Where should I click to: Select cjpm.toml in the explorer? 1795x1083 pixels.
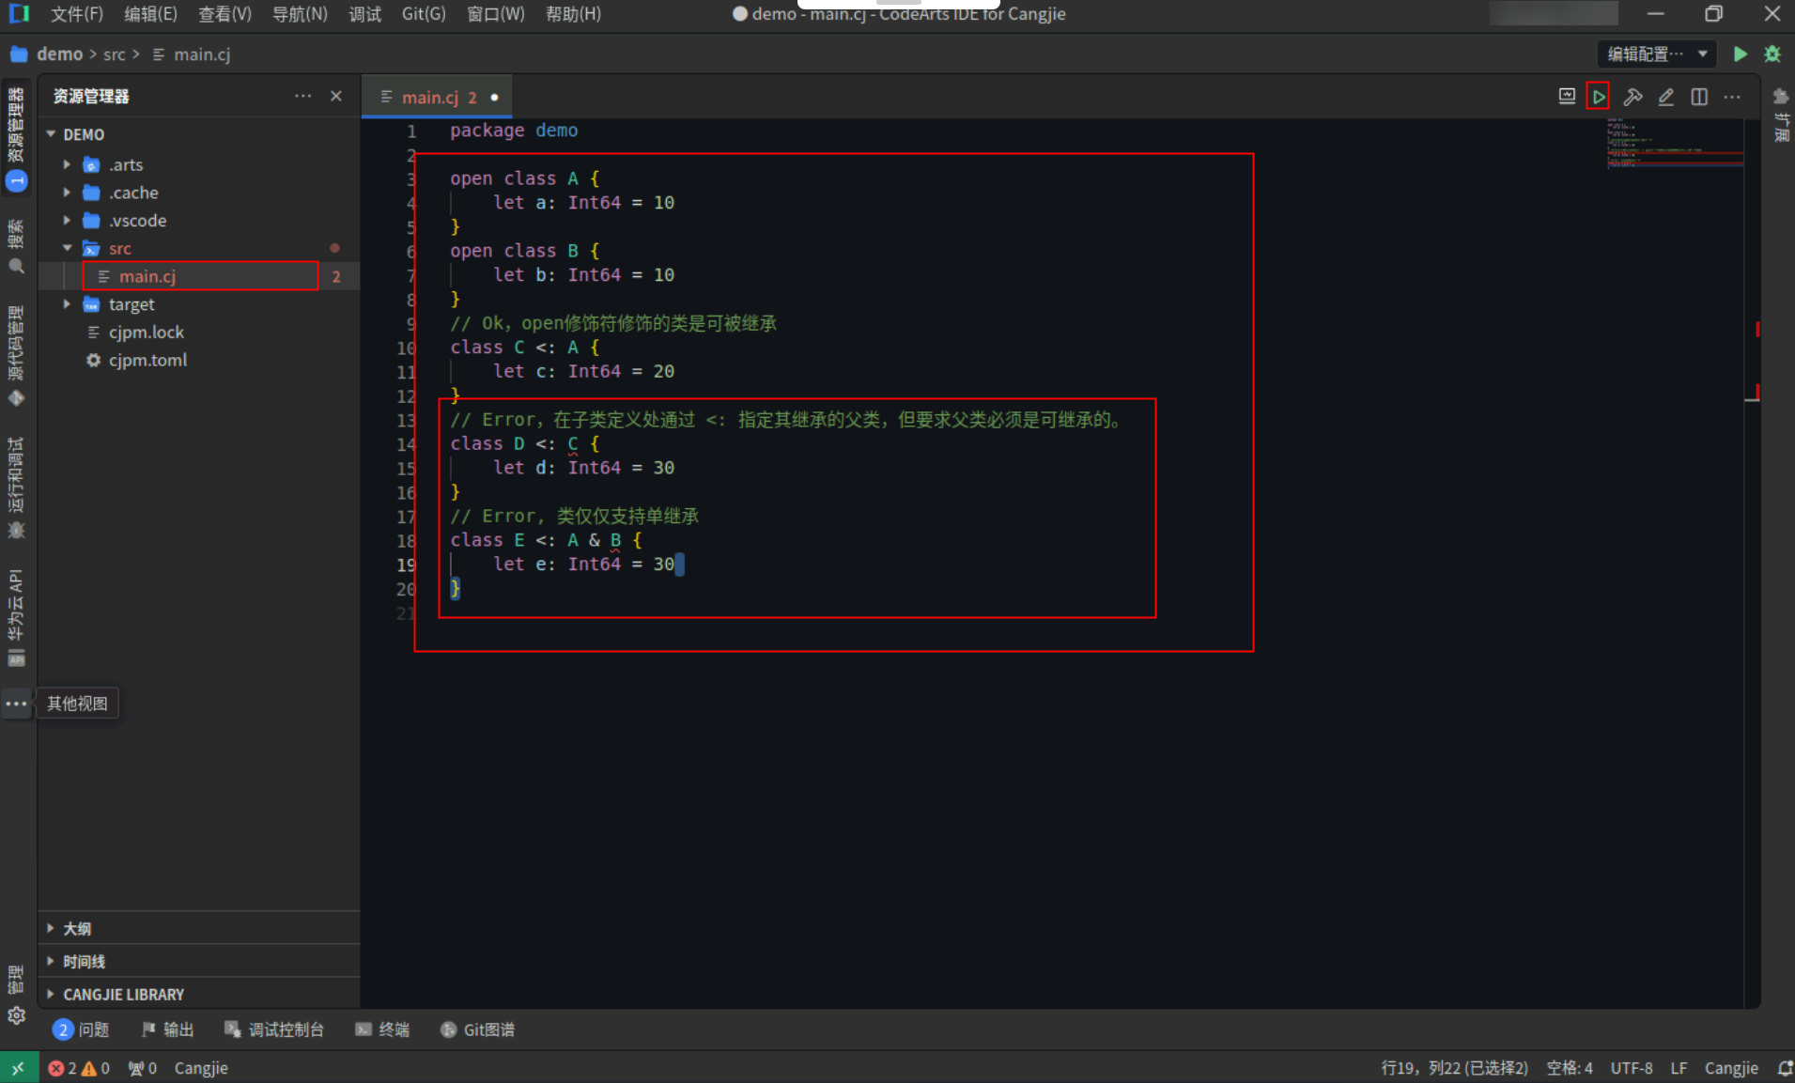[x=148, y=360]
